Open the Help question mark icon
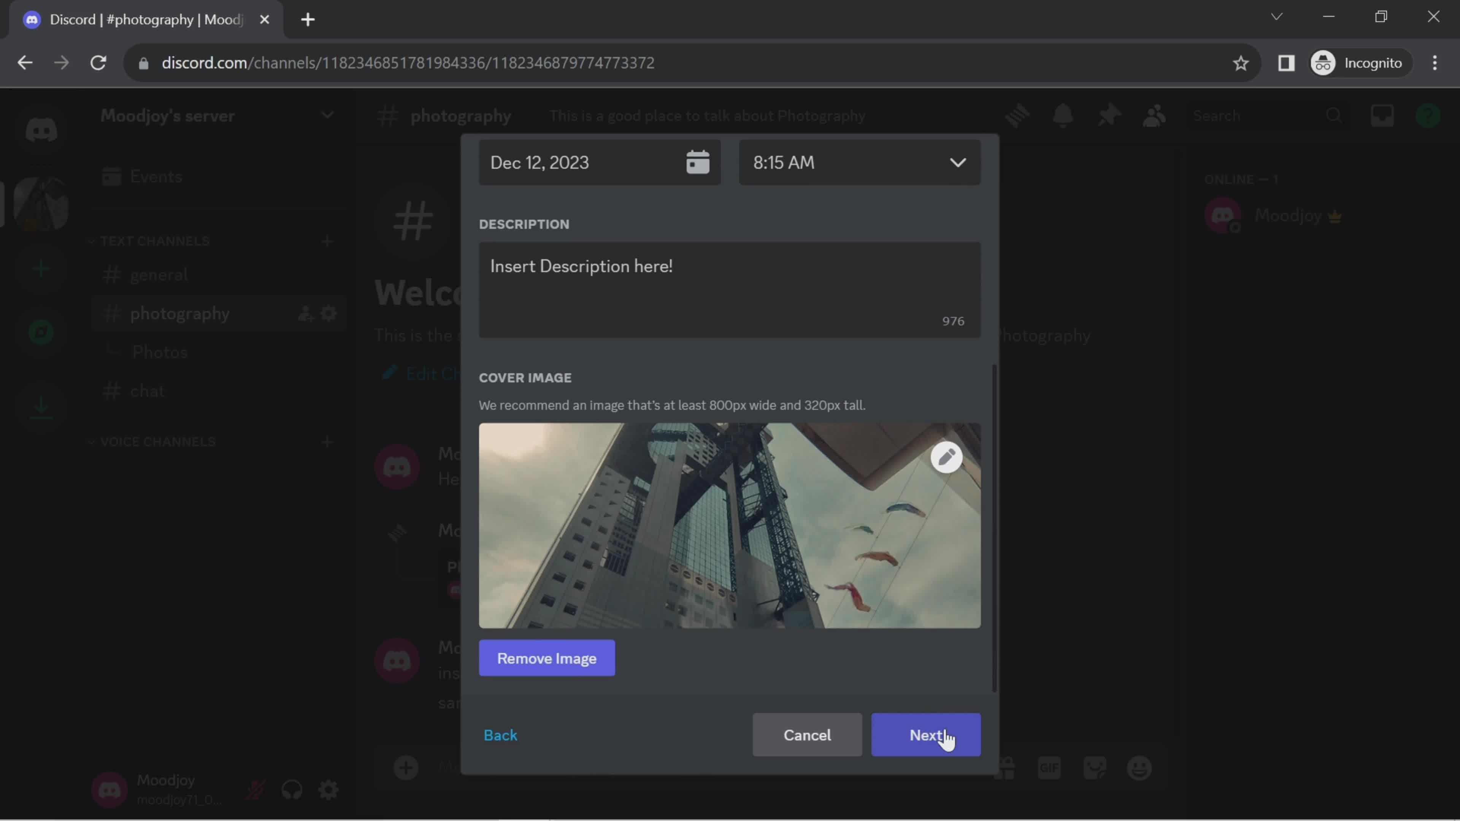 click(1428, 116)
